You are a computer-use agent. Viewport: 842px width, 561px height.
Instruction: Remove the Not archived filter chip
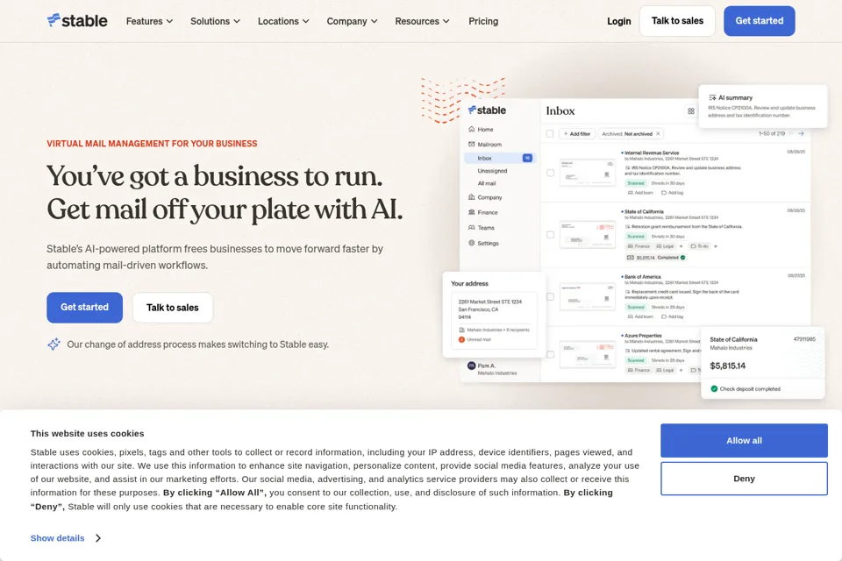(658, 133)
